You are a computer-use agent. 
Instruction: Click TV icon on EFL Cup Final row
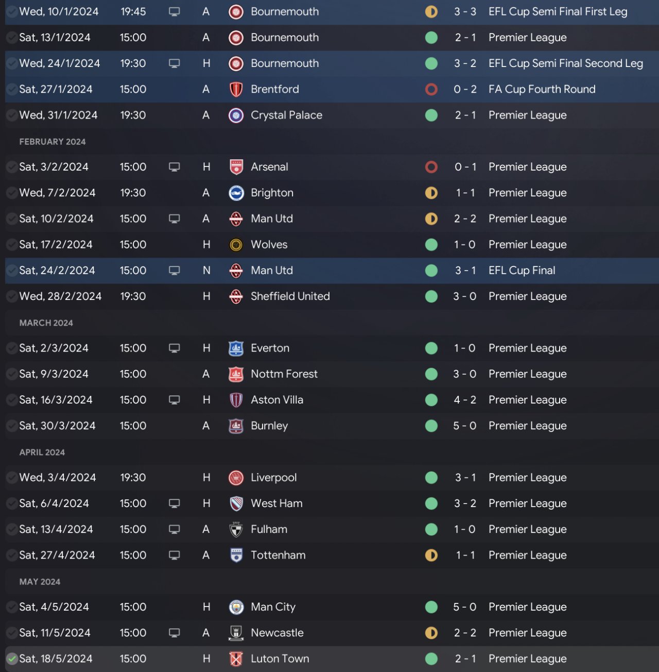(175, 271)
